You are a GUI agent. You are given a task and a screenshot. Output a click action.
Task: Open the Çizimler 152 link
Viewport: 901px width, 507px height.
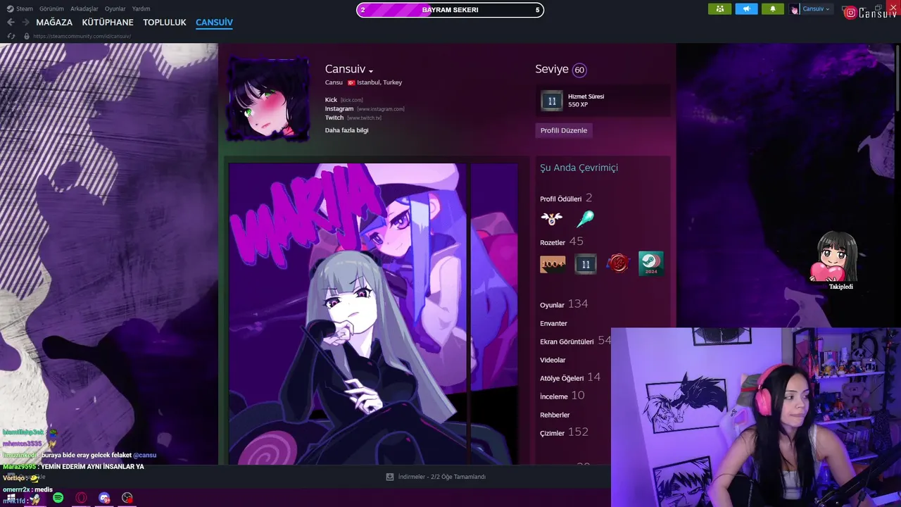(564, 432)
